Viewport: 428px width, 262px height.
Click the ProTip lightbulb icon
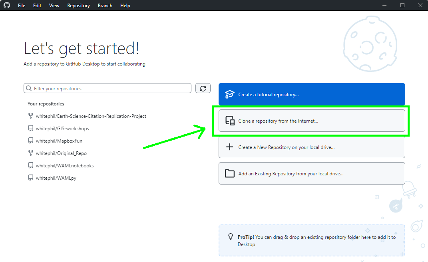coord(231,236)
